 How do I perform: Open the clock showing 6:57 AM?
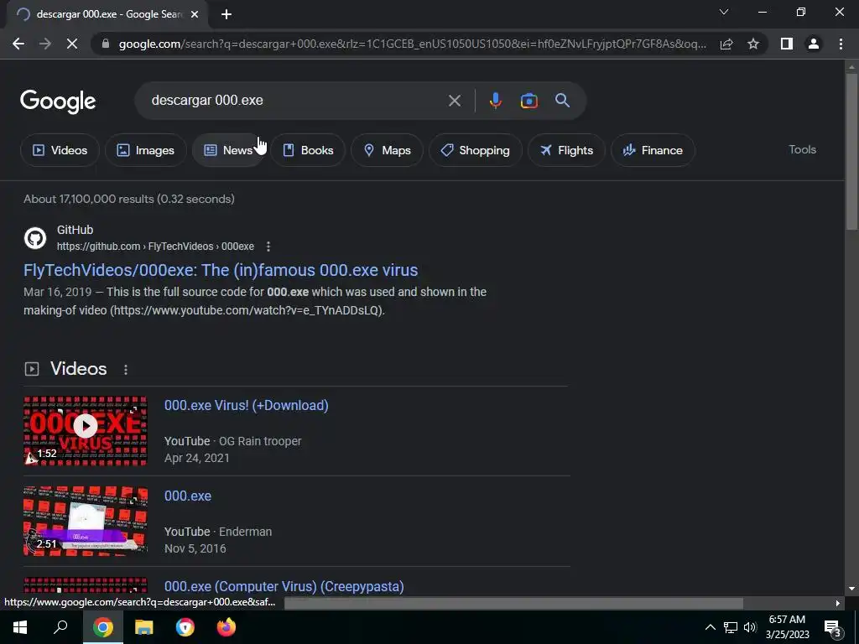coord(787,627)
